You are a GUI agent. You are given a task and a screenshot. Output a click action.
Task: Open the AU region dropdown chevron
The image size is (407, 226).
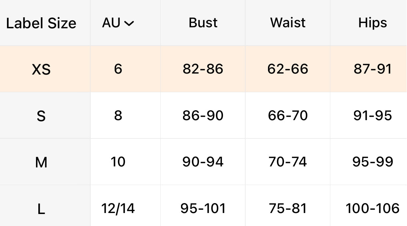pyautogui.click(x=129, y=23)
